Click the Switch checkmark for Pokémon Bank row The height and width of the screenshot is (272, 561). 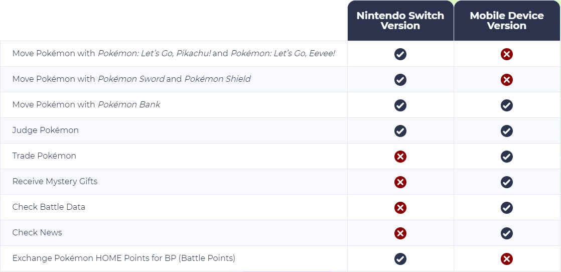(x=400, y=105)
